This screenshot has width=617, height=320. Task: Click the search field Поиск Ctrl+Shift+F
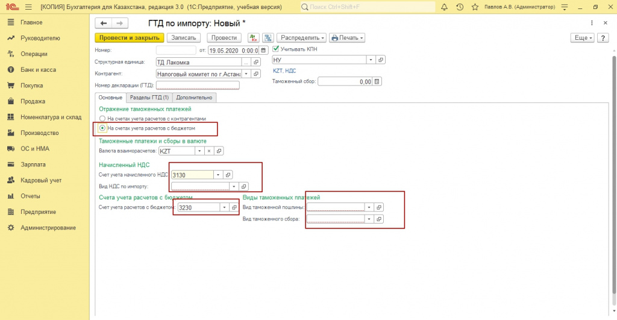pyautogui.click(x=368, y=7)
